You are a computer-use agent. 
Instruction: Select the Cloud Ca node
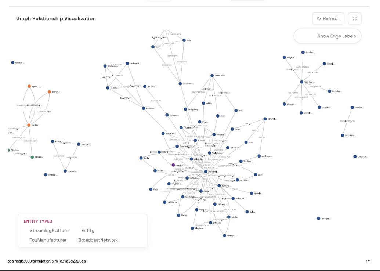(x=355, y=156)
